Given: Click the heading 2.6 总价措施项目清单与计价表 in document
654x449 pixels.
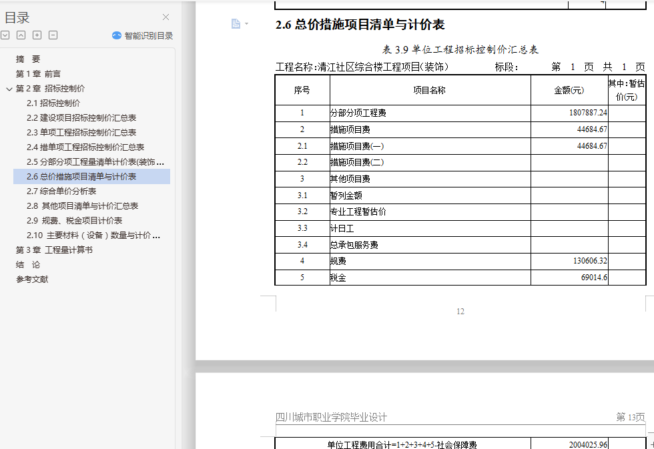Looking at the screenshot, I should pyautogui.click(x=360, y=25).
